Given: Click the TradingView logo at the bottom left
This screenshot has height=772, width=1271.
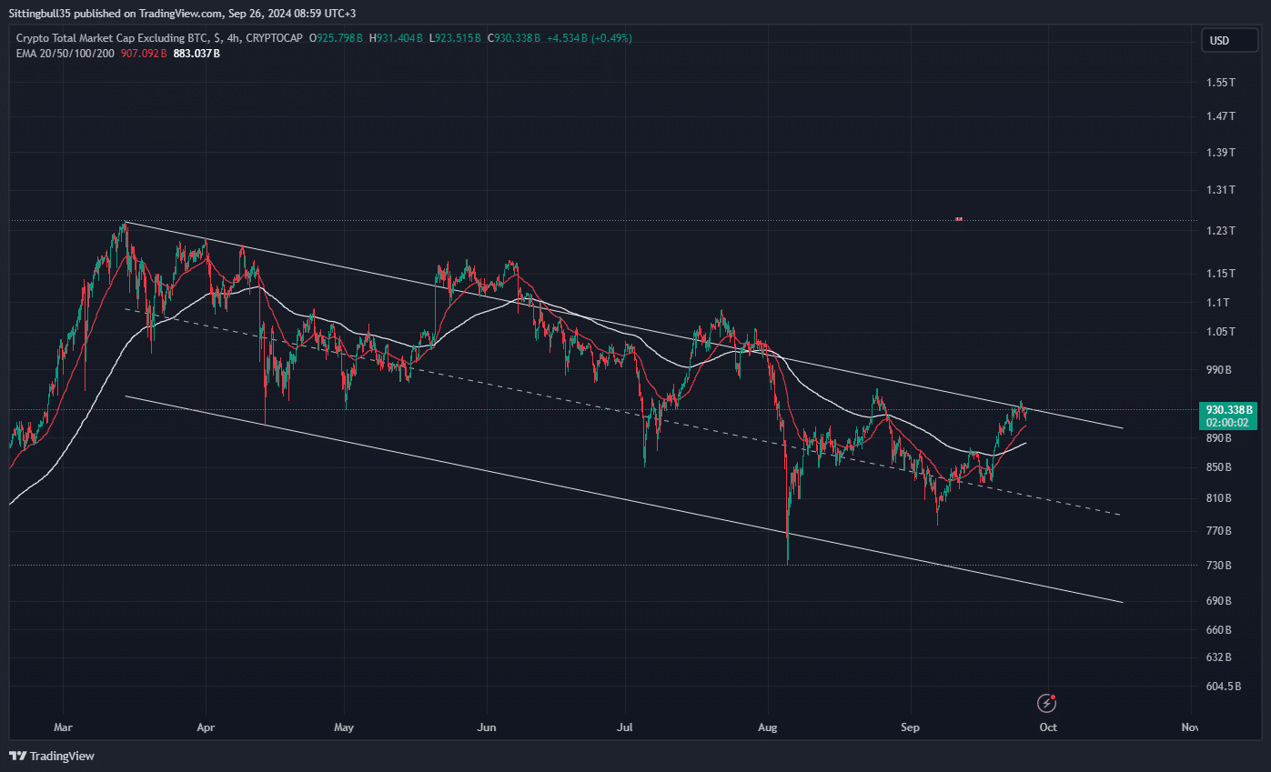Looking at the screenshot, I should click(52, 756).
